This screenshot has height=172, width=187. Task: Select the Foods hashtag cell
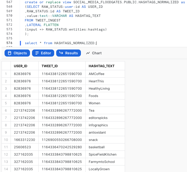[105, 96]
